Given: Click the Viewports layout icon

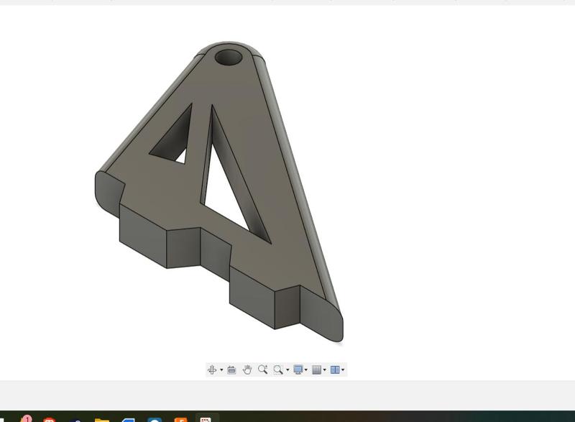Looking at the screenshot, I should [x=335, y=370].
